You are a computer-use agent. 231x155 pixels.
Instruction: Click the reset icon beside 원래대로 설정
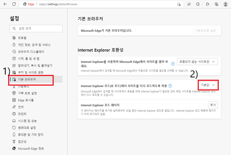pos(14,128)
